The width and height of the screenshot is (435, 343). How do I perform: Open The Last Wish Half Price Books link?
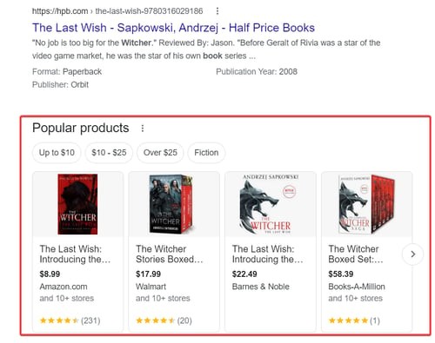click(x=173, y=28)
